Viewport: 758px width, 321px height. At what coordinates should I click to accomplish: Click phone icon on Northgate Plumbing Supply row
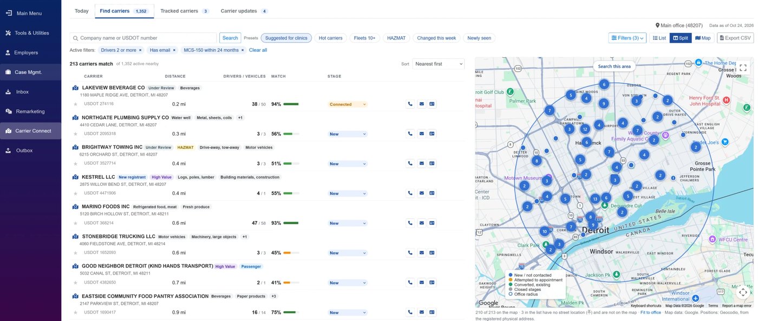410,134
